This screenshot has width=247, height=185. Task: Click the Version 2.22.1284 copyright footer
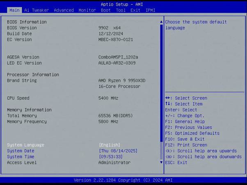(x=123, y=180)
